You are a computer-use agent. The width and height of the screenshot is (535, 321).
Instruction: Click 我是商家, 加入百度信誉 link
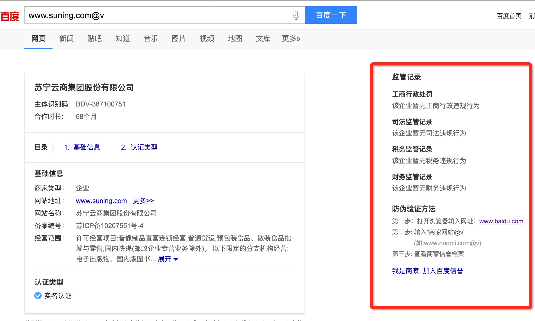tap(428, 271)
